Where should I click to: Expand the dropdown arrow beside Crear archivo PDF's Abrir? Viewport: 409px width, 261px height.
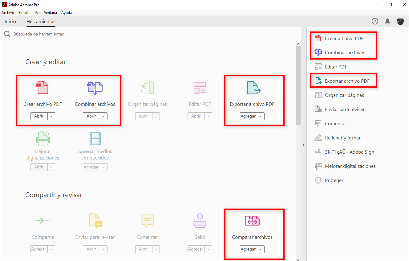[x=51, y=116]
